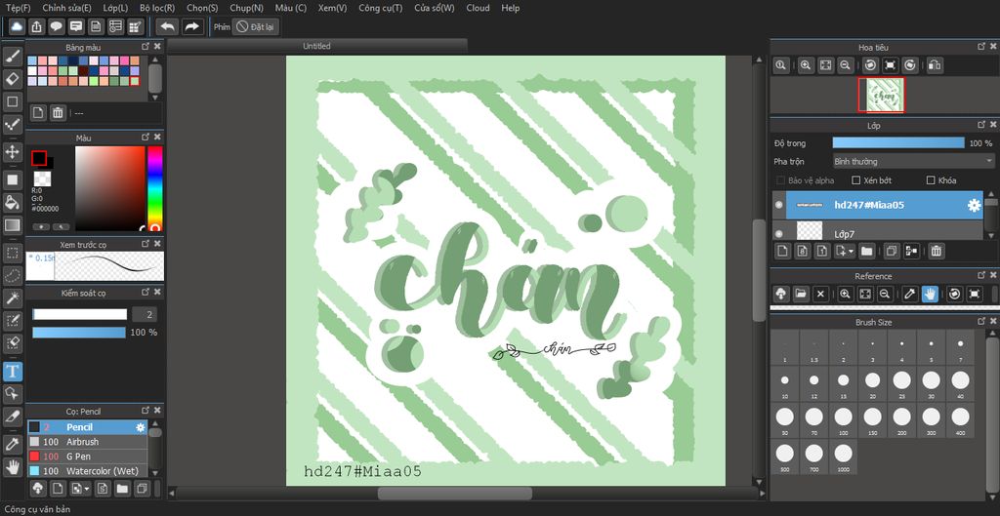Click the cloud icon in top toolbar
Screen dimensions: 1000x516
click(17, 26)
